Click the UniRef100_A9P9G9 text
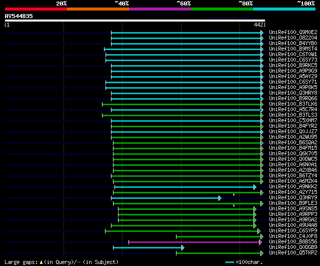 point(293,71)
